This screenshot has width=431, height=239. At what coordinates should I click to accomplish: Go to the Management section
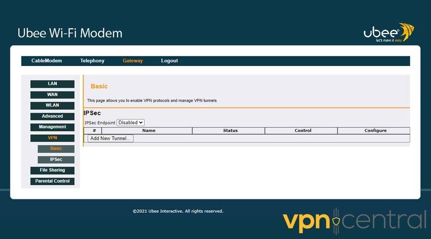pos(52,127)
